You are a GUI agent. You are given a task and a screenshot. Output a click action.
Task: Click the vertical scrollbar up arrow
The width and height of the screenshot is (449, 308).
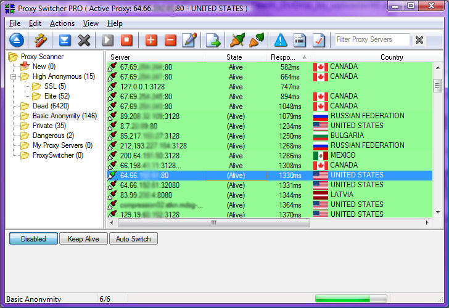(438, 68)
